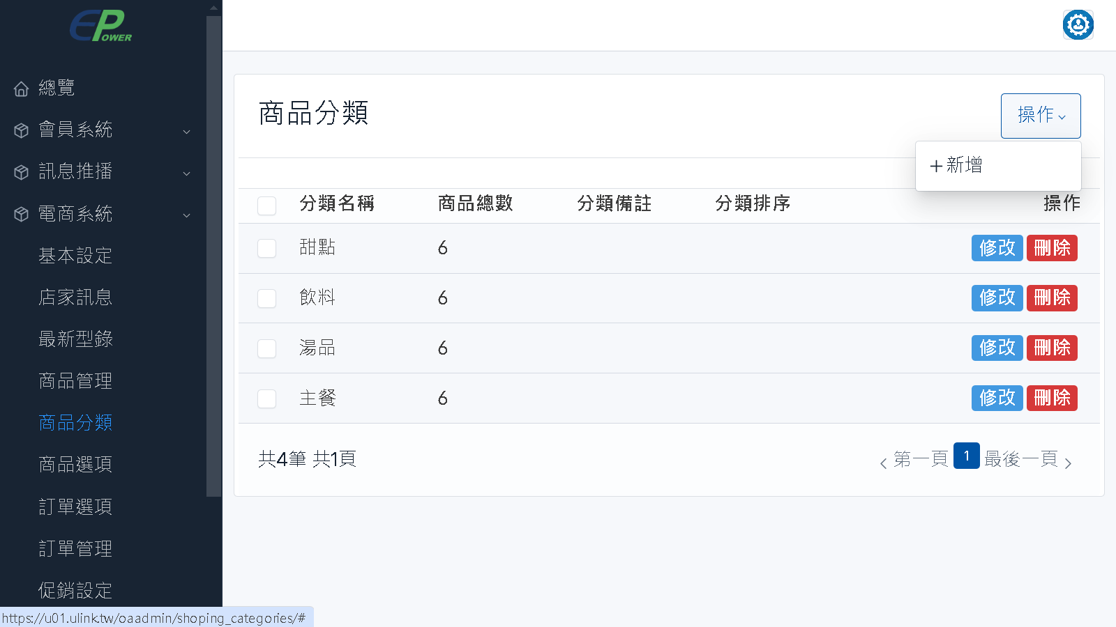Click 刪除 for the 湯品 category
The image size is (1116, 627).
1052,348
